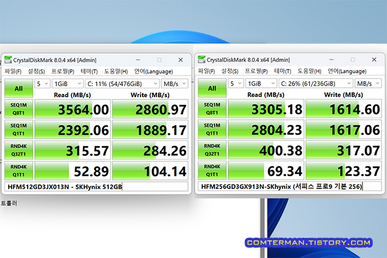Start RND4K Q32T1 test in right window
The image size is (387, 258).
[212, 150]
